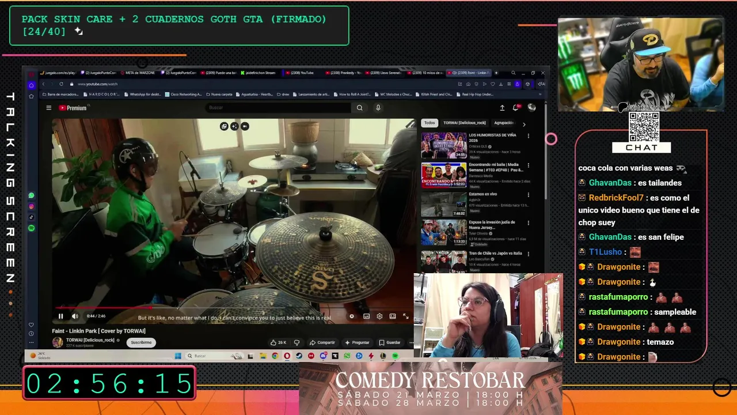The height and width of the screenshot is (415, 737).
Task: Mute the video volume speaker icon
Action: tap(75, 316)
